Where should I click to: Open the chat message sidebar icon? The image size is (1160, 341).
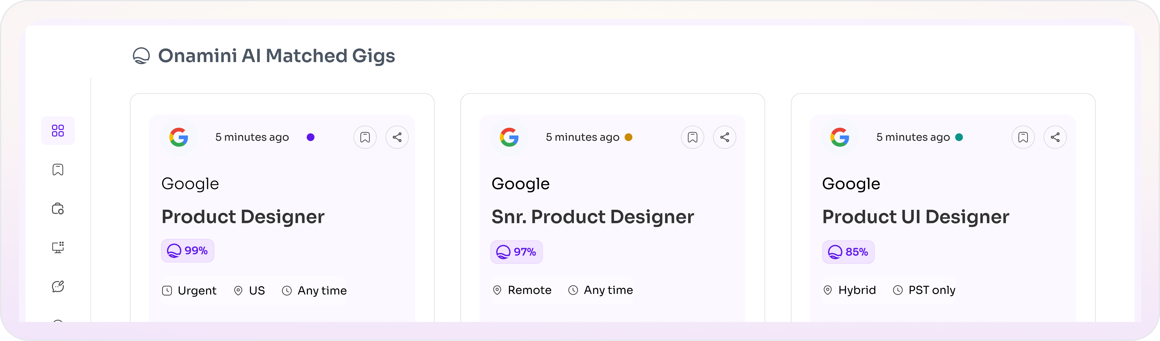point(58,287)
